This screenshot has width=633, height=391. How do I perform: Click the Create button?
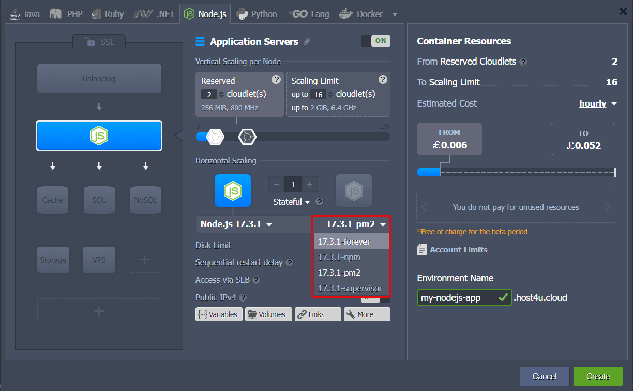(x=598, y=376)
